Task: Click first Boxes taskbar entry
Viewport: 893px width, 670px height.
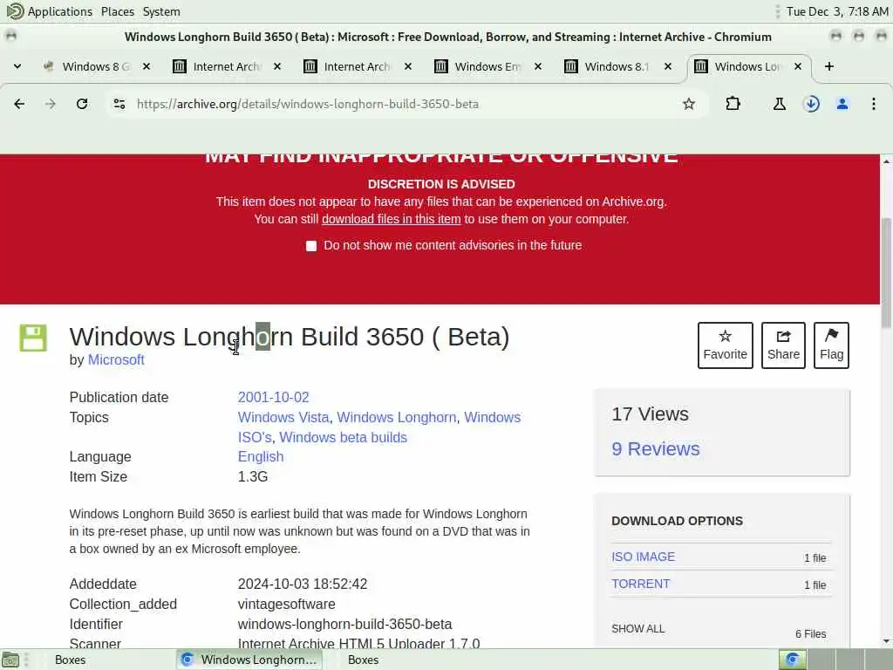Action: click(70, 660)
